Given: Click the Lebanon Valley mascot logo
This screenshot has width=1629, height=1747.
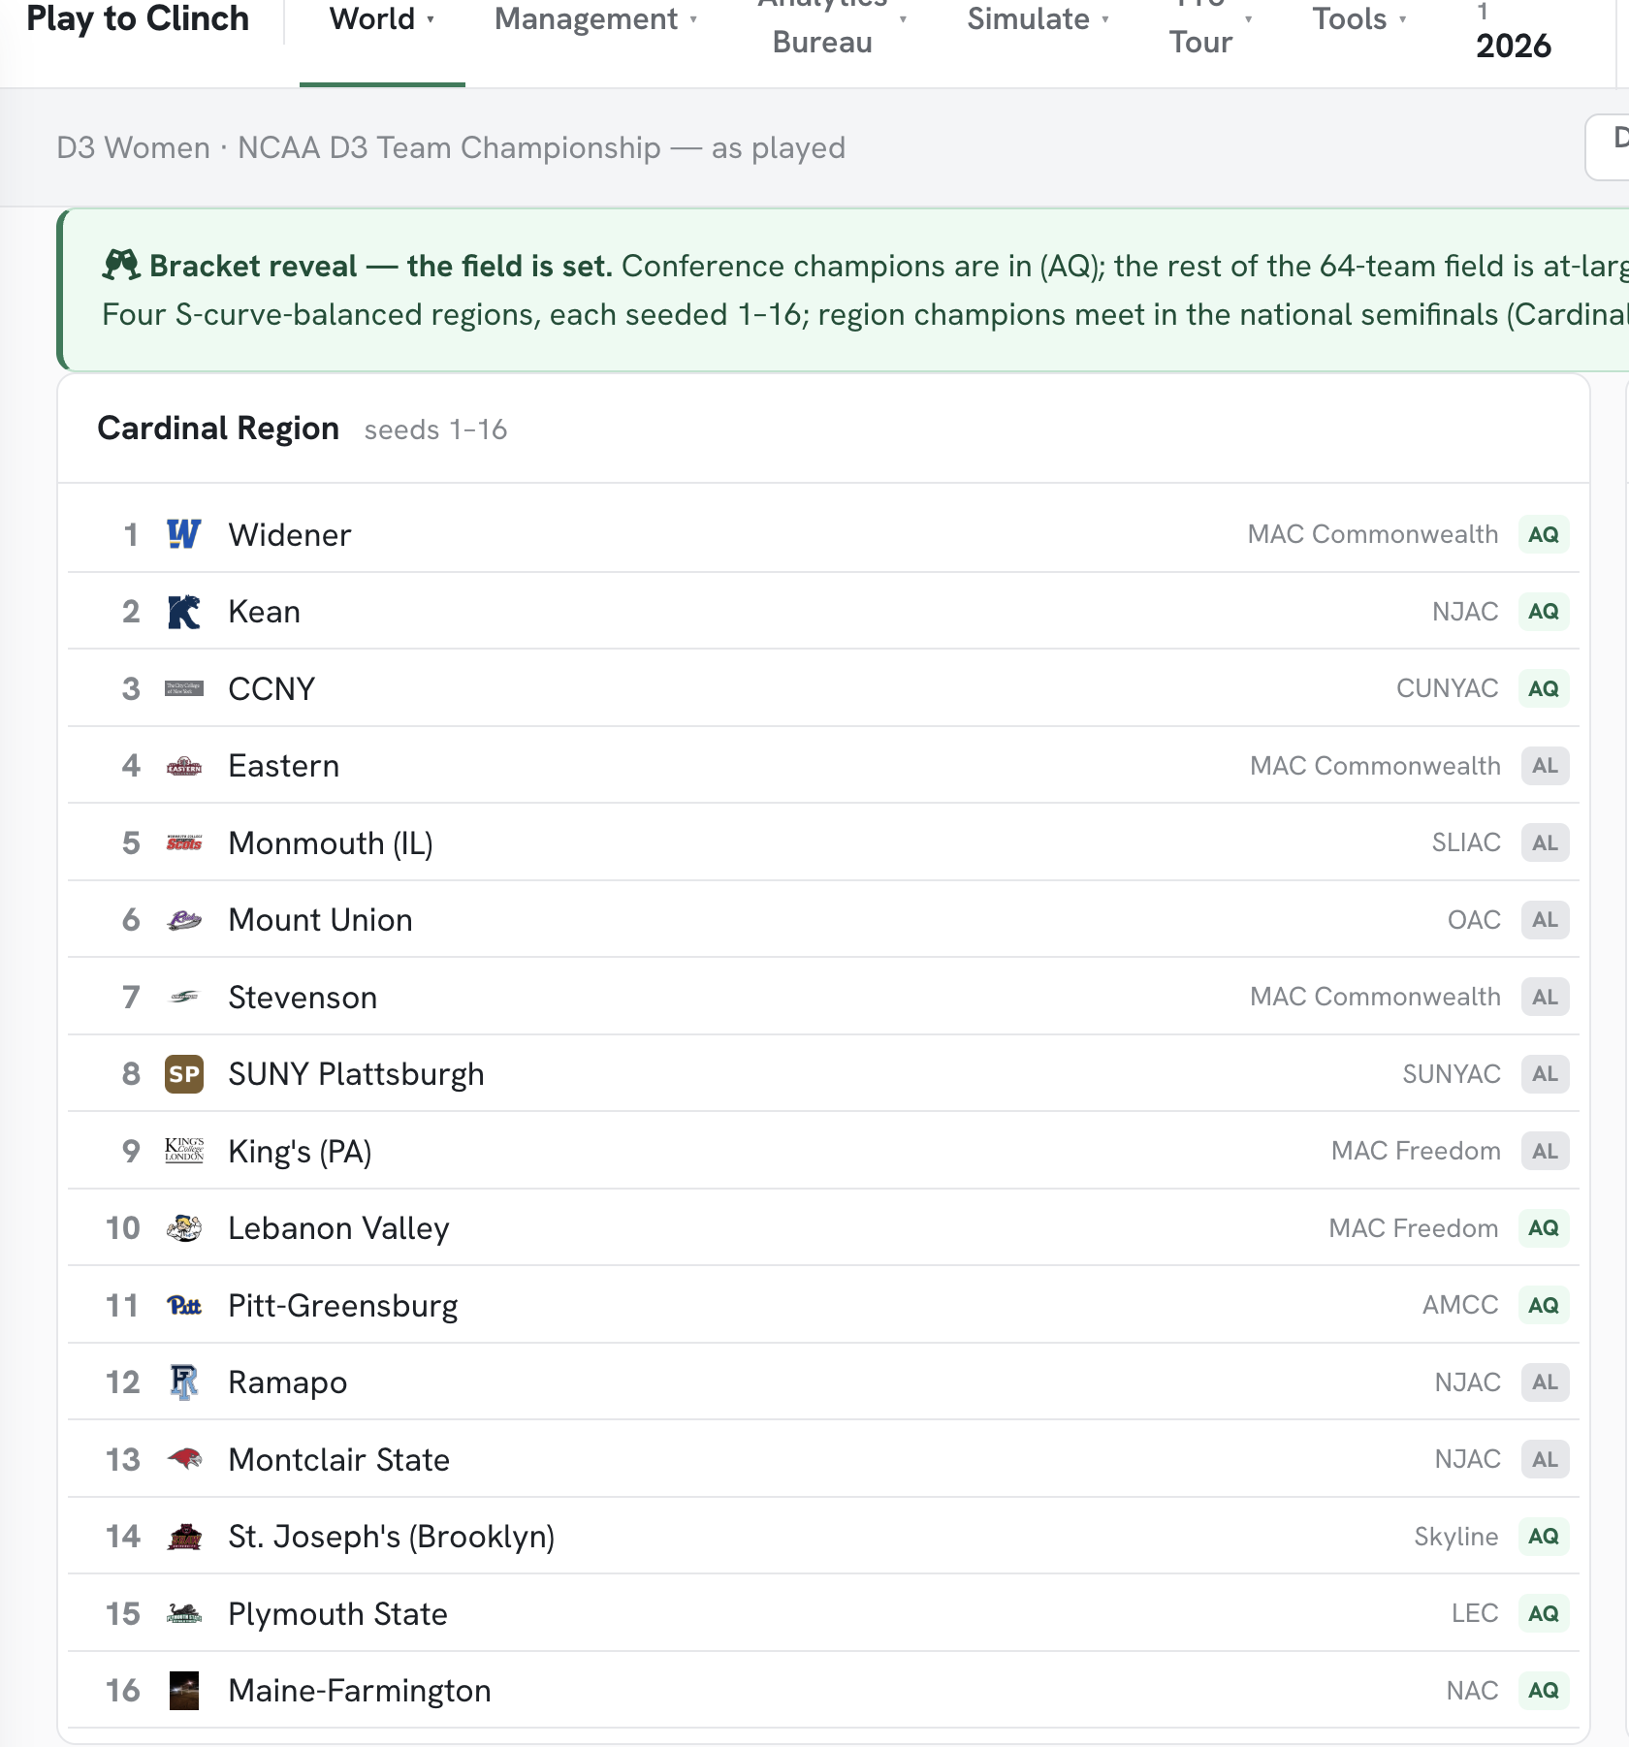Looking at the screenshot, I should 184,1228.
